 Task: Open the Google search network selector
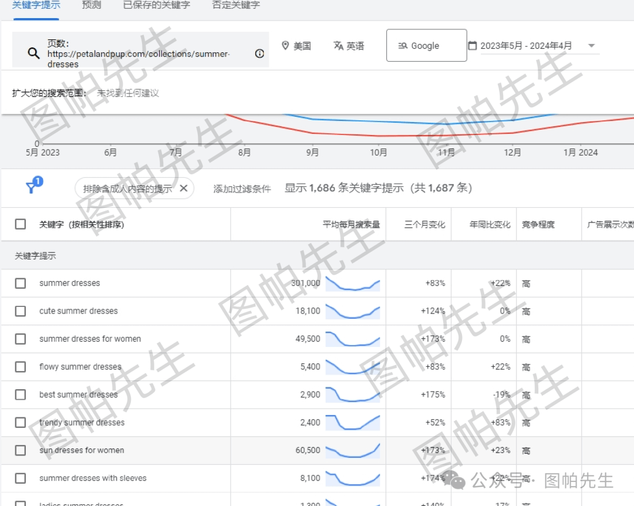[426, 46]
